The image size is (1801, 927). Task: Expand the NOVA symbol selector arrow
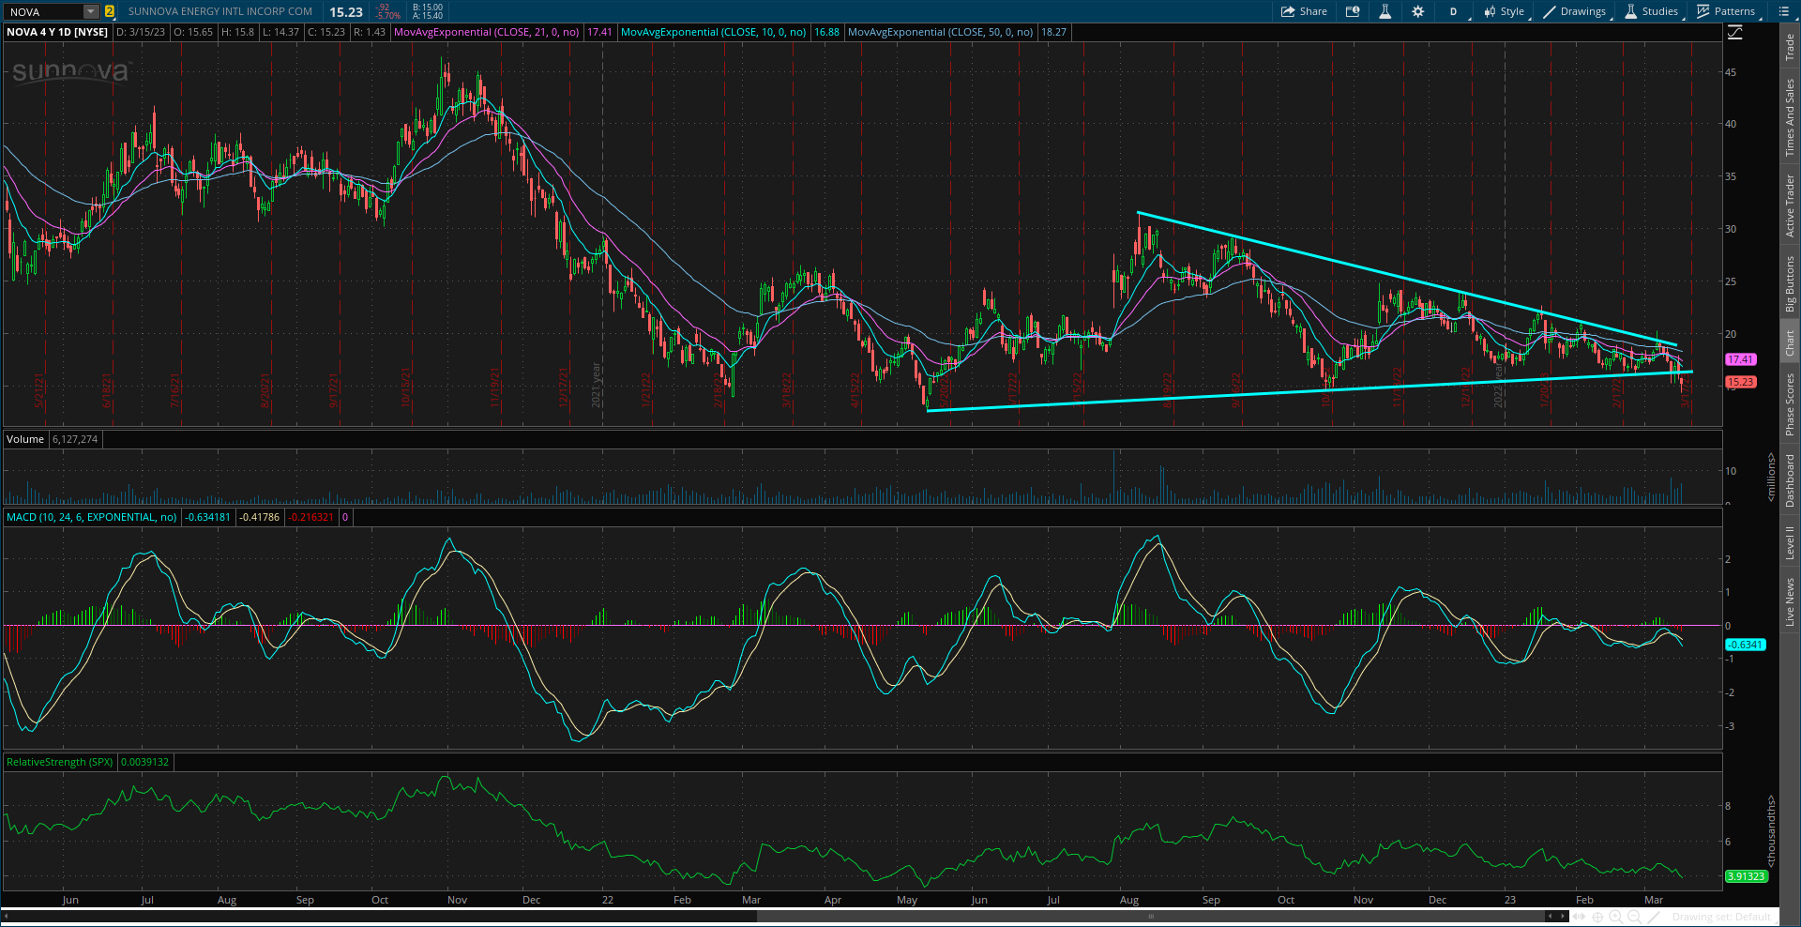tap(91, 11)
